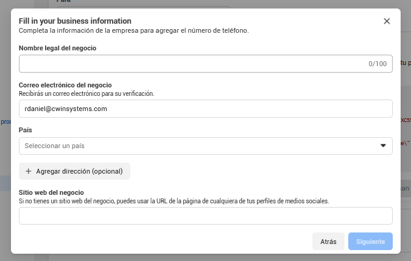Viewport: 411px width, 261px height.
Task: Continue with the Siguiente button
Action: pos(370,242)
